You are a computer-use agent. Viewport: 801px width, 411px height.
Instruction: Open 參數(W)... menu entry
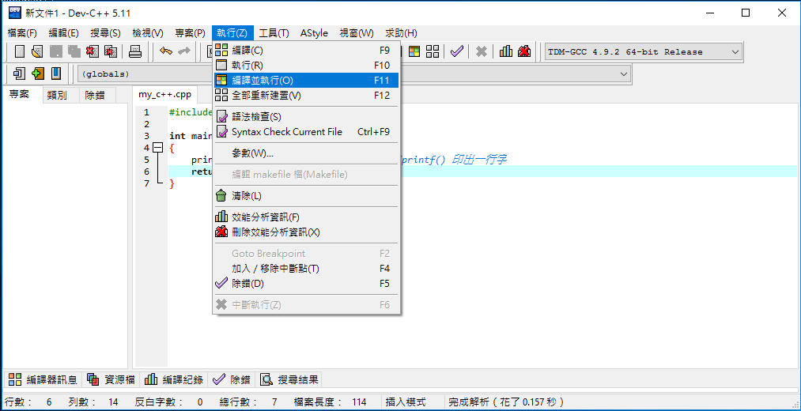[307, 153]
